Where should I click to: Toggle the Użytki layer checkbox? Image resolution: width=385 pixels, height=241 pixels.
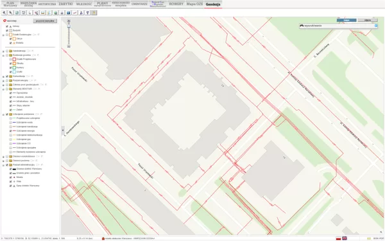[x=10, y=72]
